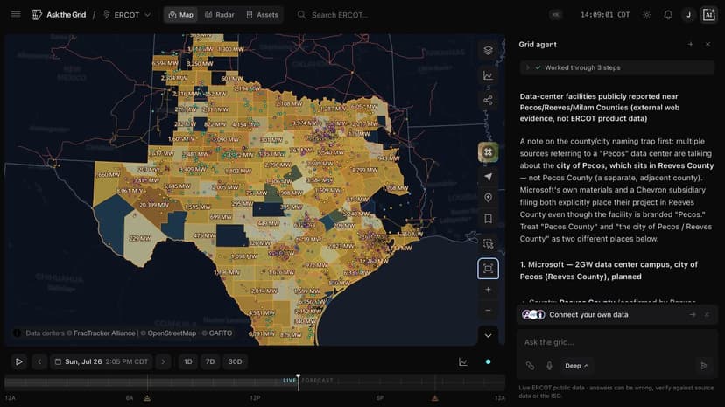Viewport: 725px width, 407px height.
Task: Zoom out the map with minus button
Action: [x=488, y=311]
